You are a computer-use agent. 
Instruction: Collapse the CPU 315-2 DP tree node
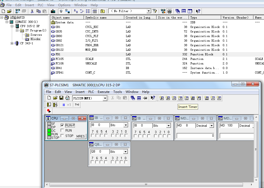coord(12,26)
